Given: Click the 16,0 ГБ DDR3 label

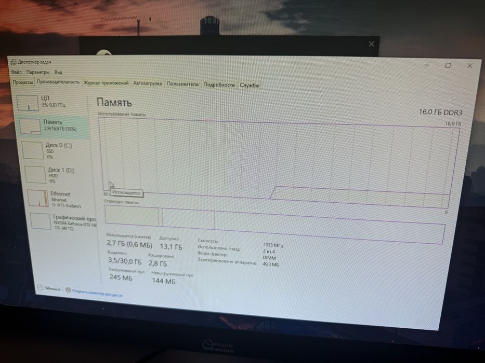Looking at the screenshot, I should (440, 113).
